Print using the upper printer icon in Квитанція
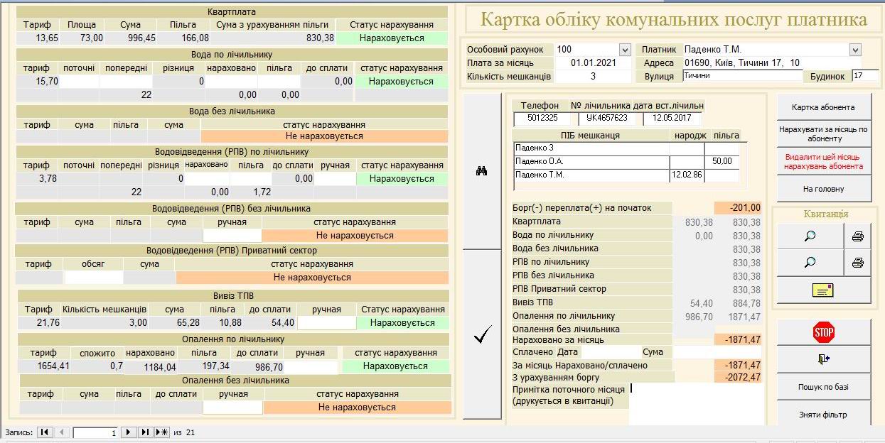 pos(857,236)
